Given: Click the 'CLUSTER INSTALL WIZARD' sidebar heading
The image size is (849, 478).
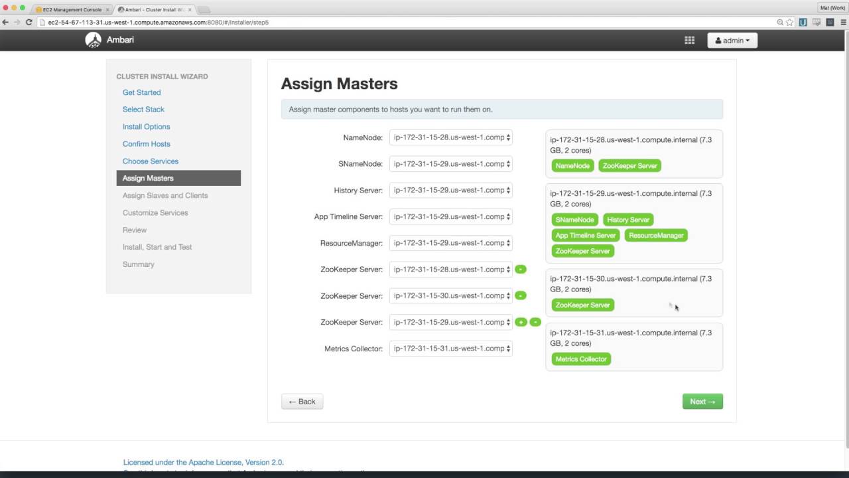Looking at the screenshot, I should pyautogui.click(x=162, y=76).
